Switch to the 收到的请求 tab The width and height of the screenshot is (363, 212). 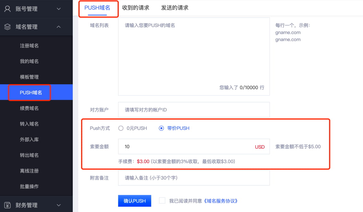136,8
